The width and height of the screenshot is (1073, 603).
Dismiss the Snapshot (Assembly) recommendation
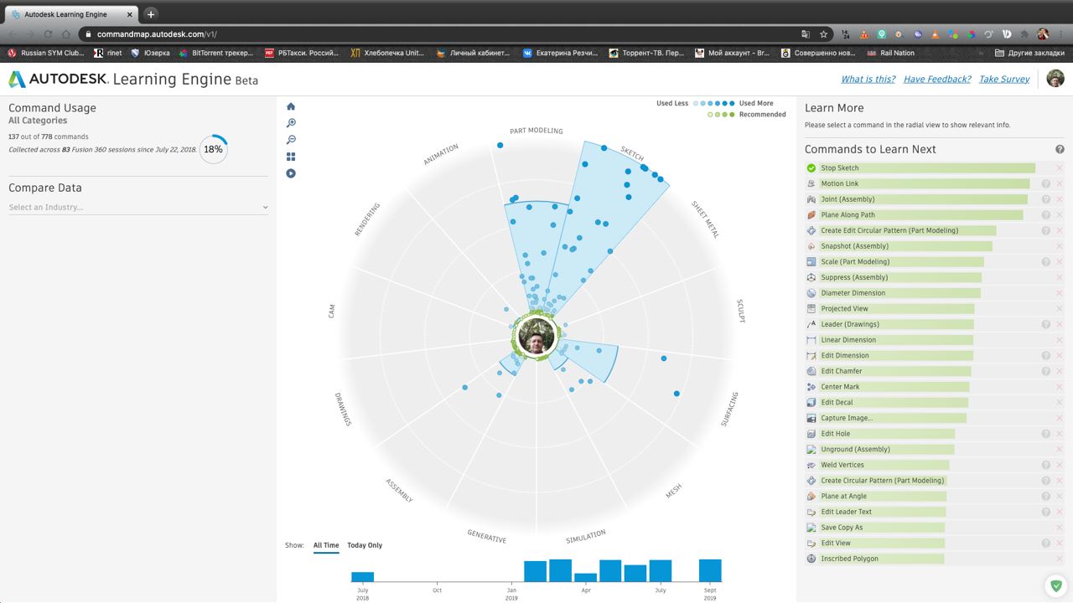(x=1060, y=246)
